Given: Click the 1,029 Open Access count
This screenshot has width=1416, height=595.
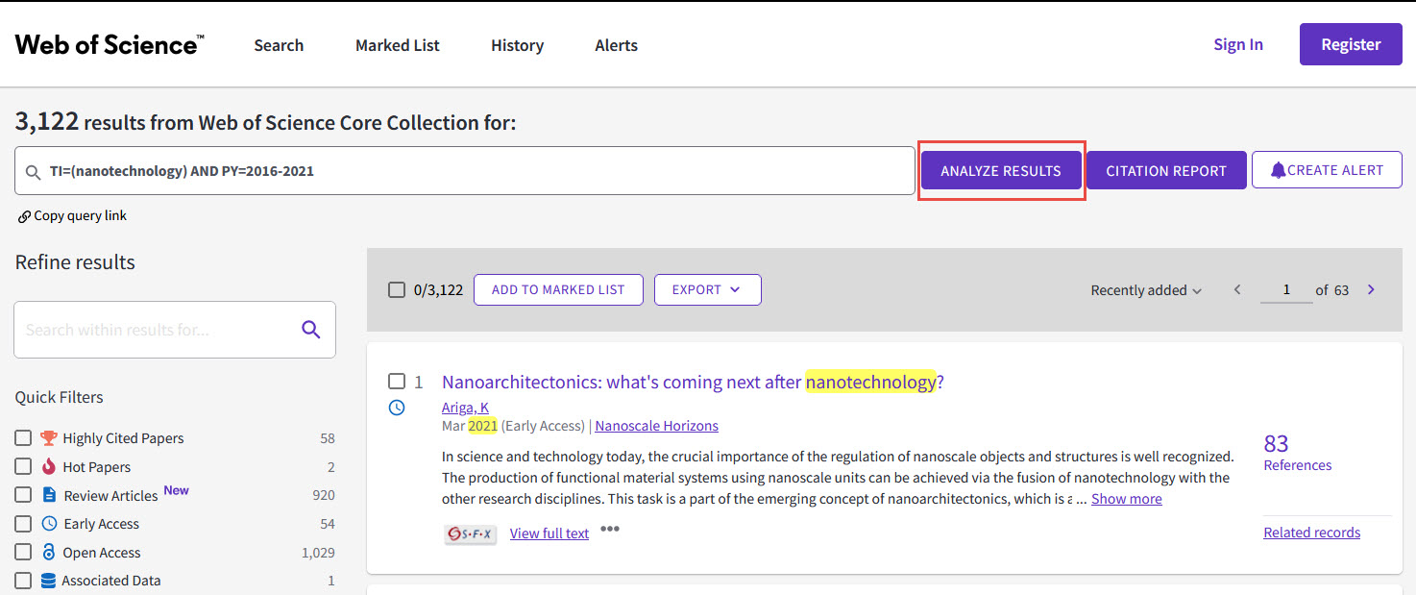Looking at the screenshot, I should (x=318, y=553).
